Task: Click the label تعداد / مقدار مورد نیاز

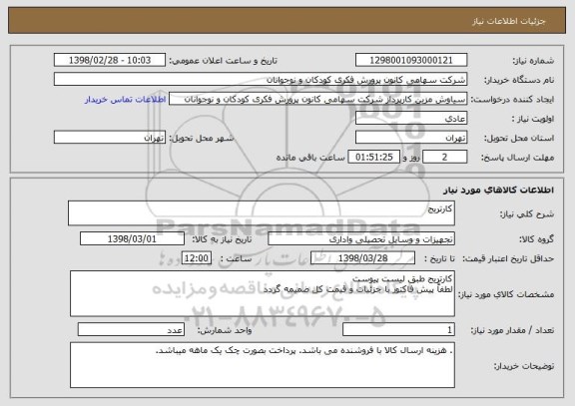Action: click(x=512, y=330)
